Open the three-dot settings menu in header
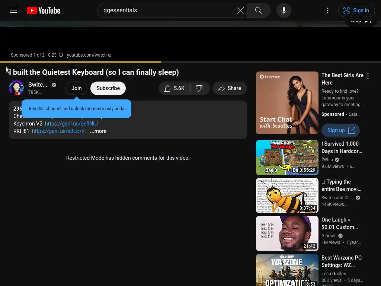This screenshot has height=286, width=381. click(x=328, y=10)
